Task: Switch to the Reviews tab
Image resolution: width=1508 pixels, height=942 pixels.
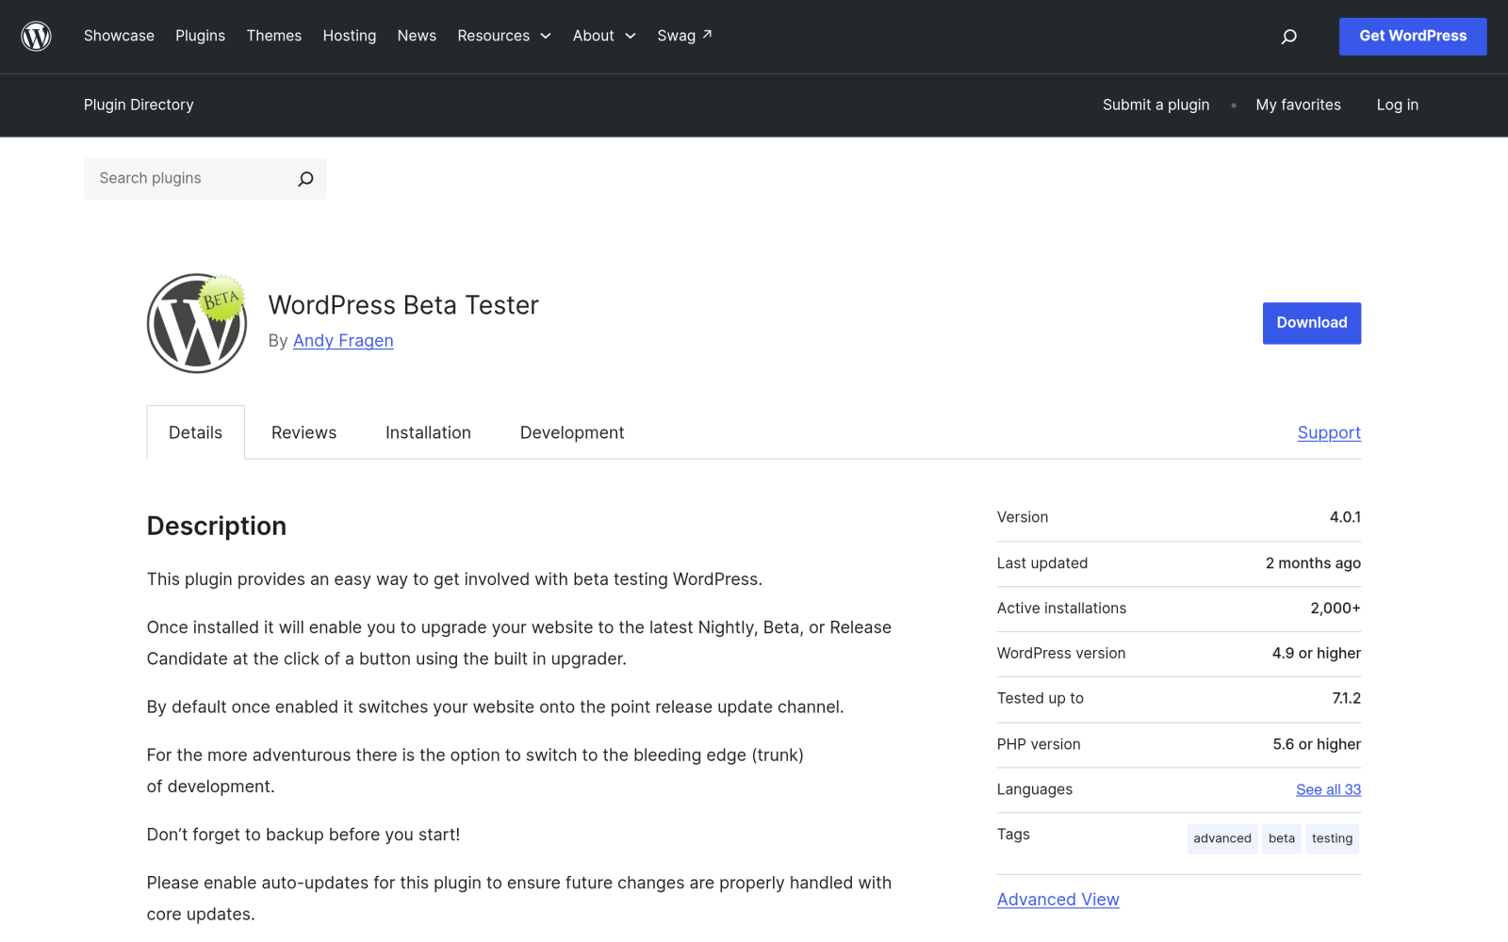Action: point(303,432)
